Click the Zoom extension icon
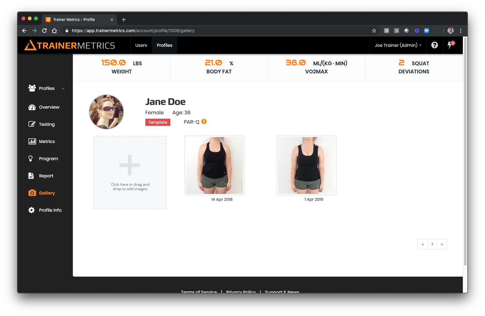Viewport: 485px width, 316px height. pyautogui.click(x=426, y=31)
